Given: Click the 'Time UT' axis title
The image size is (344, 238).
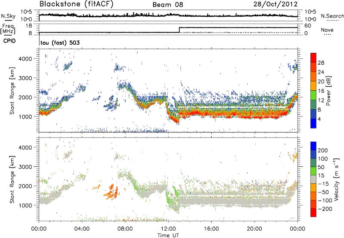Looking at the screenshot, I should tap(168, 235).
